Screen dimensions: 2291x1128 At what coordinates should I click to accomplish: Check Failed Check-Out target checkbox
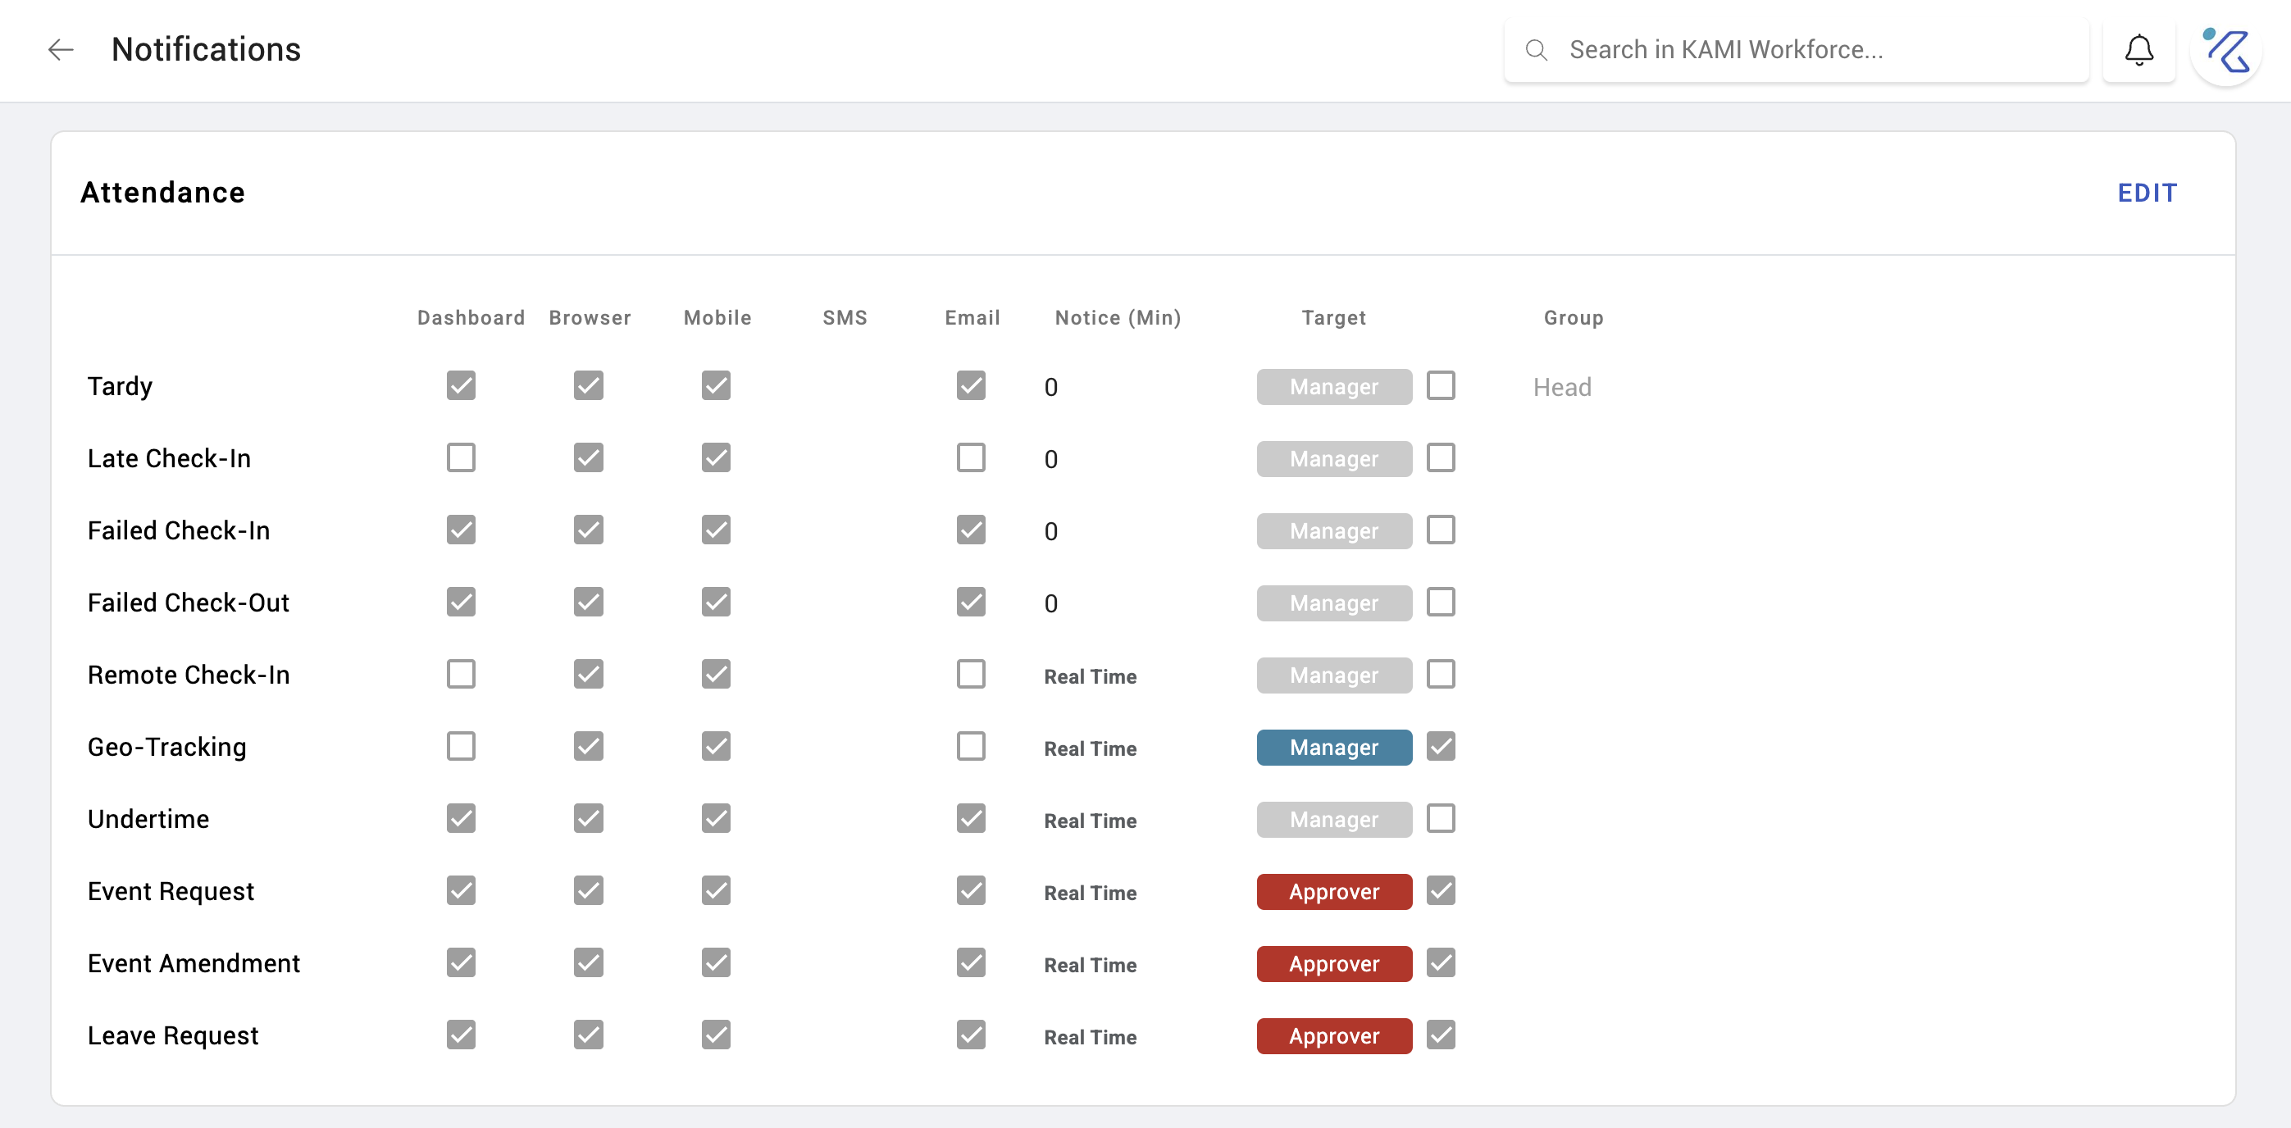coord(1441,602)
